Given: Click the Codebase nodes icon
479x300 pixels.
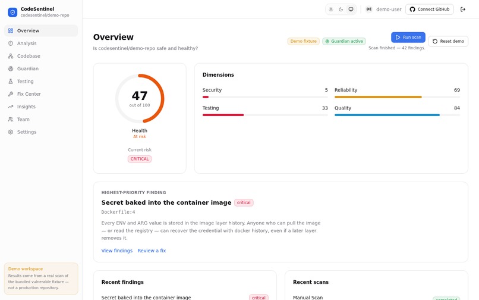Looking at the screenshot, I should [11, 56].
